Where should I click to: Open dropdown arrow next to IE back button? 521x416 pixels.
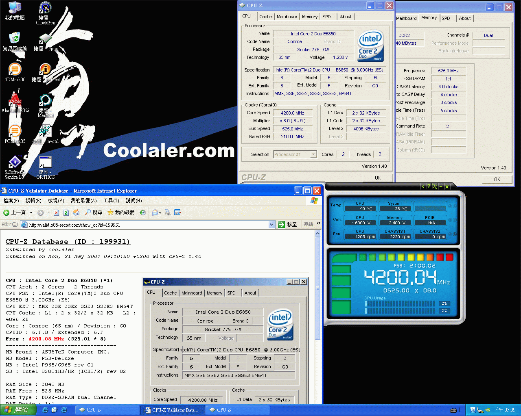click(31, 212)
